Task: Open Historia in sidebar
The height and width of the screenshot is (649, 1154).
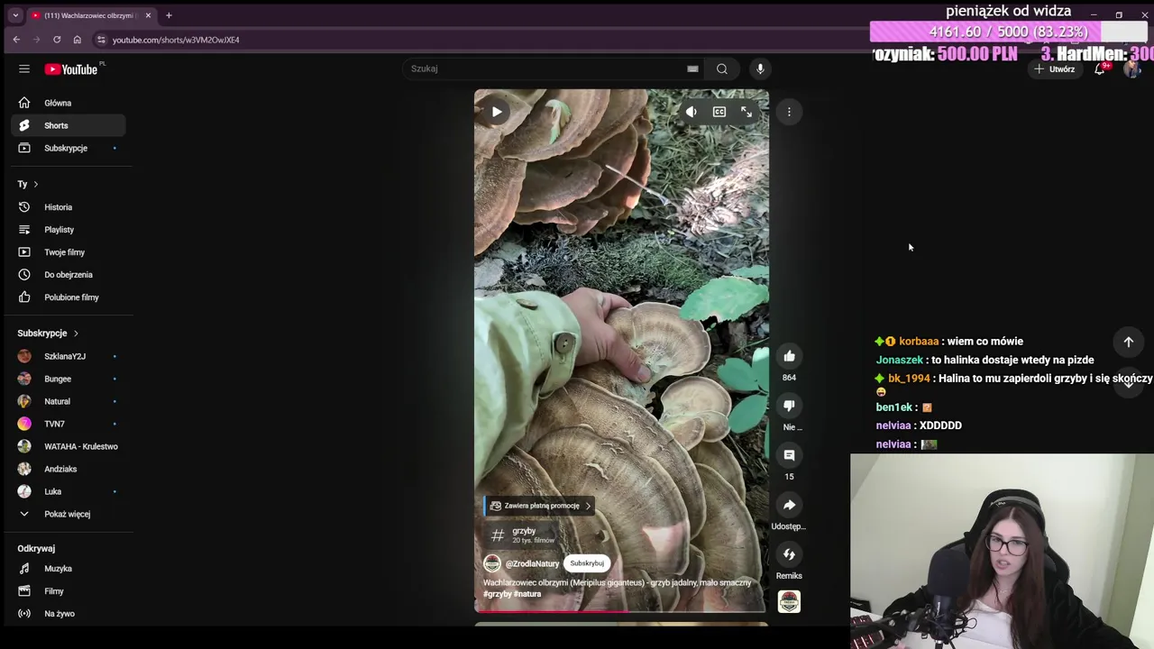Action: tap(69, 207)
